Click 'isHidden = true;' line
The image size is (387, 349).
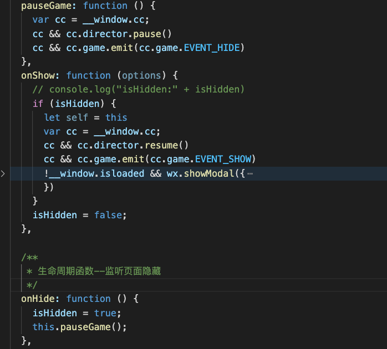point(77,313)
